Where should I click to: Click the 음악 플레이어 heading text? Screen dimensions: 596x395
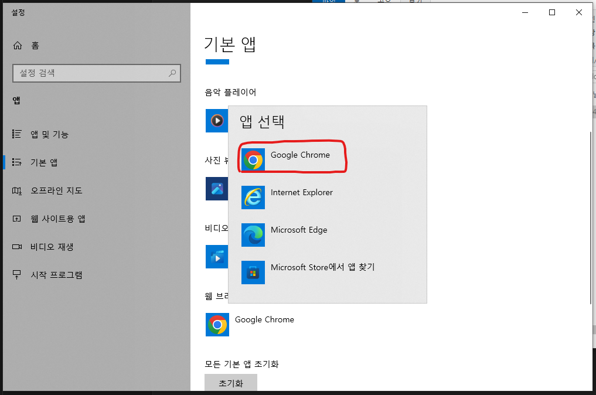click(x=231, y=92)
